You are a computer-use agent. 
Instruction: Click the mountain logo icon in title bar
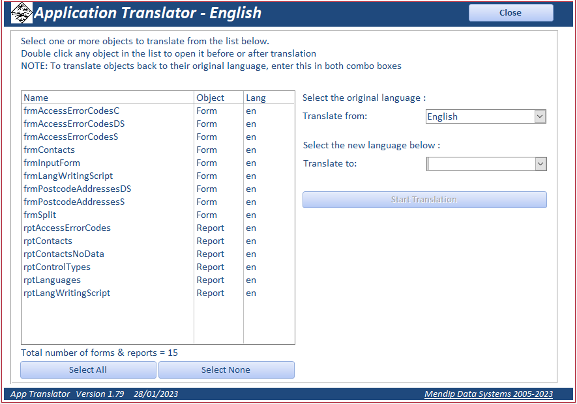pyautogui.click(x=22, y=13)
